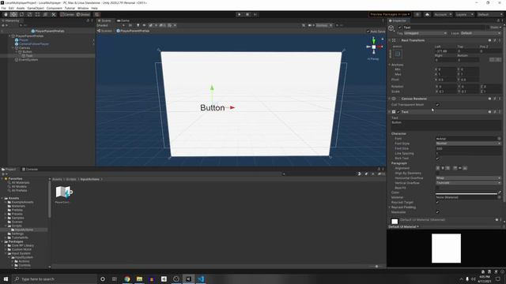506x284 pixels.
Task: Select the Scale tool in the toolbar
Action: [x=30, y=14]
